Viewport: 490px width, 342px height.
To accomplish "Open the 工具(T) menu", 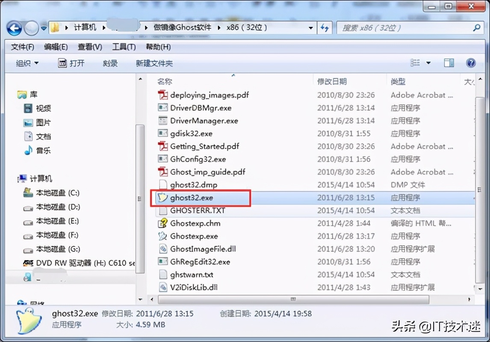I will [124, 47].
